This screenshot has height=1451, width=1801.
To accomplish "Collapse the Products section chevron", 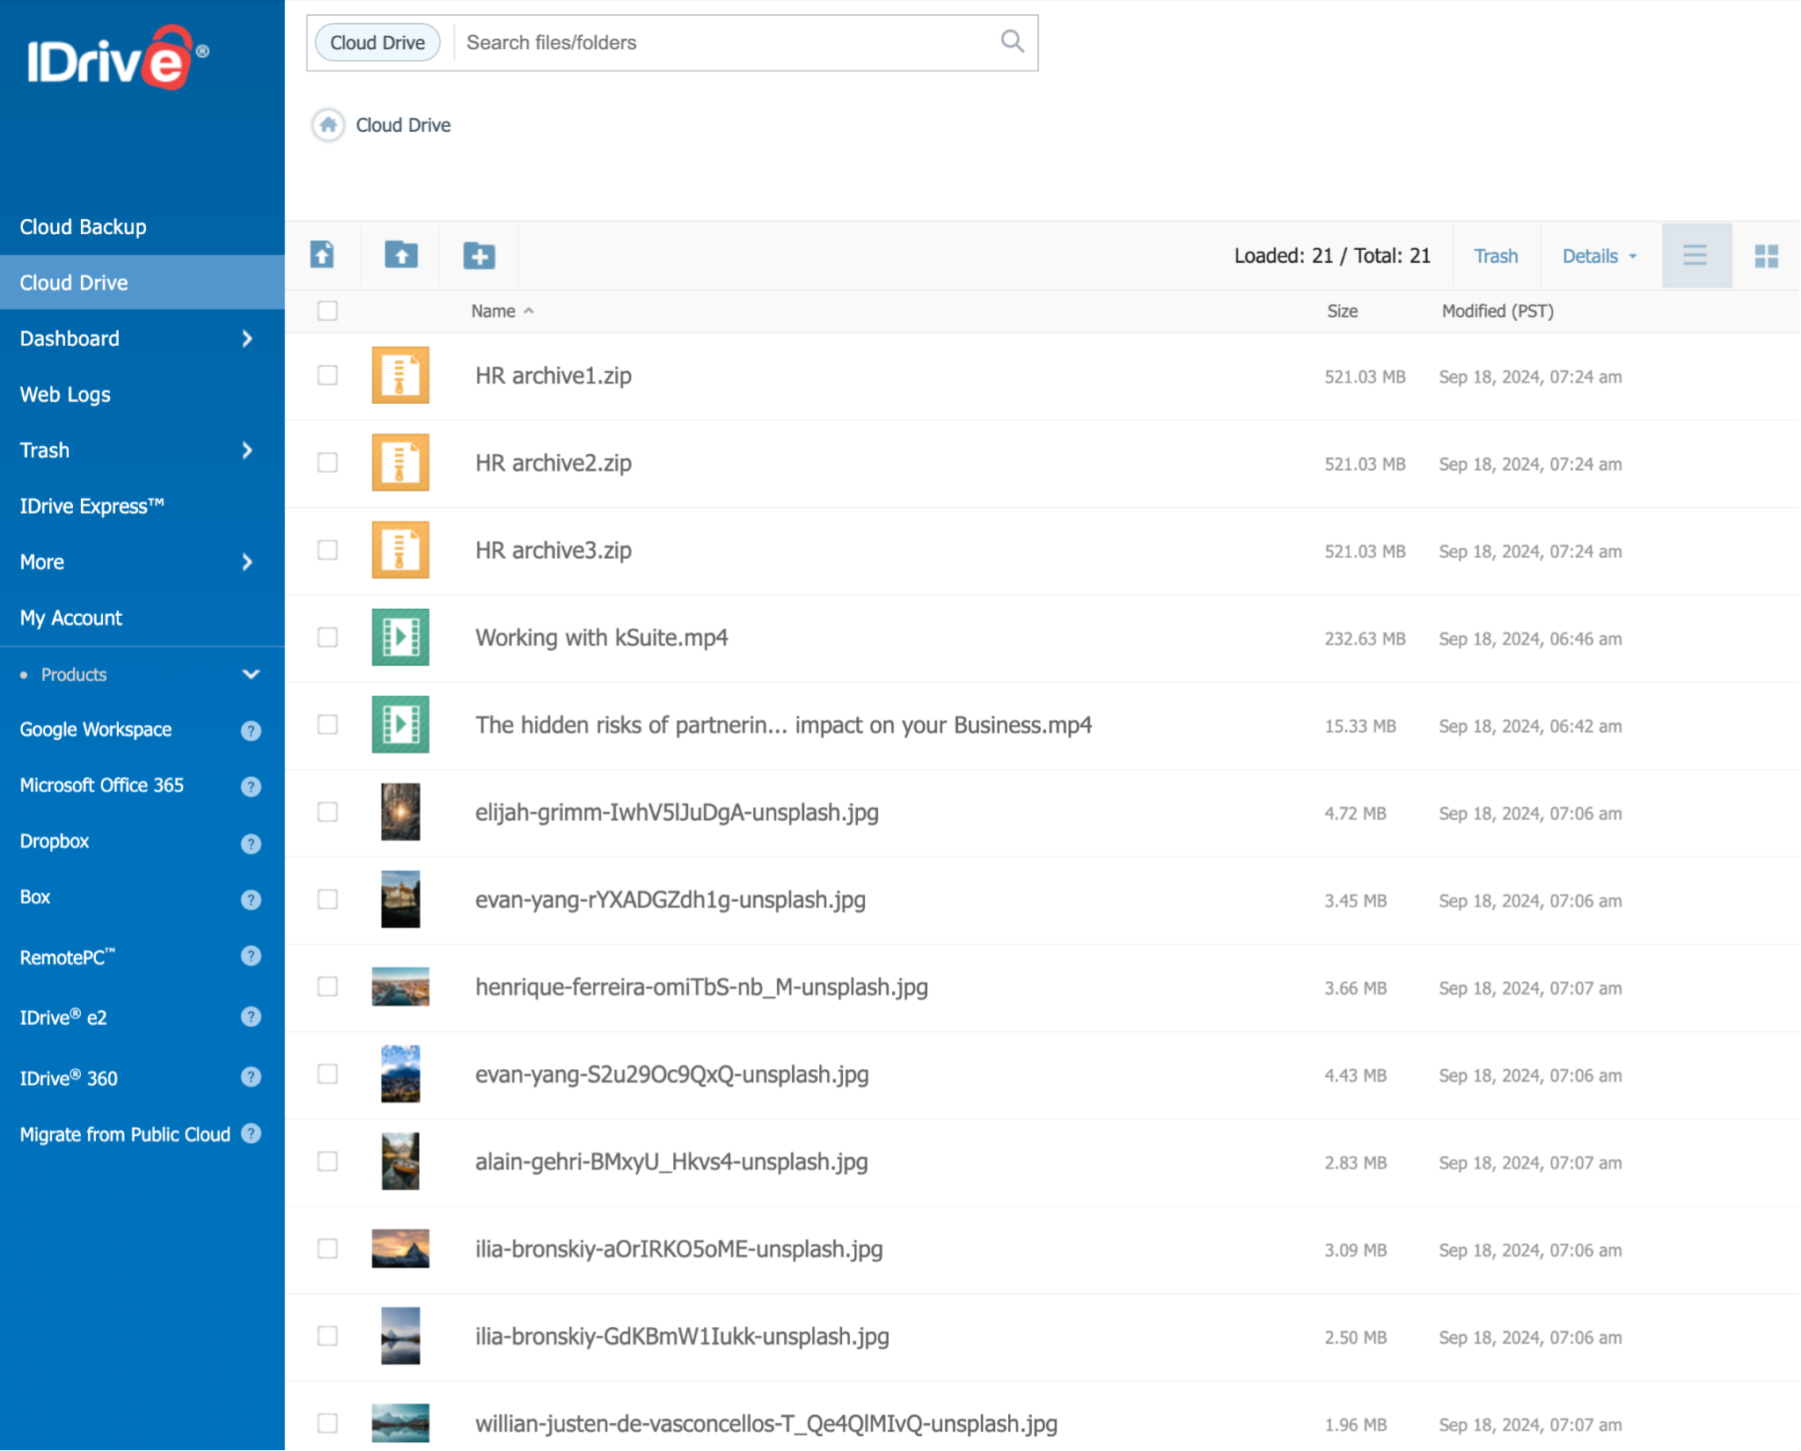I will coord(251,674).
